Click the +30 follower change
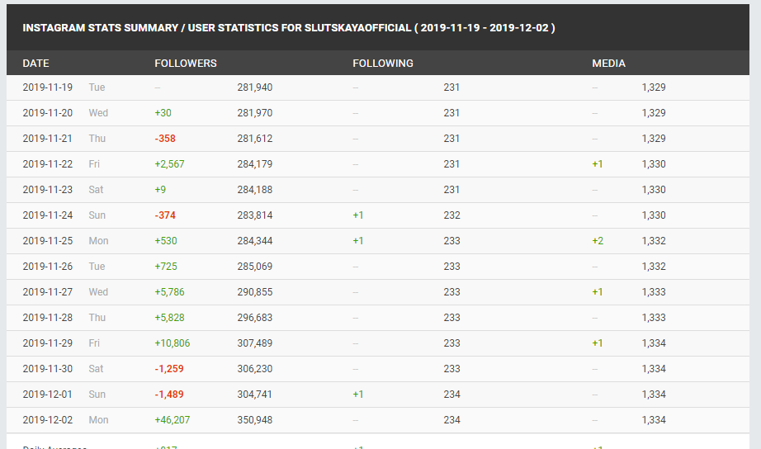761x449 pixels. pos(163,113)
